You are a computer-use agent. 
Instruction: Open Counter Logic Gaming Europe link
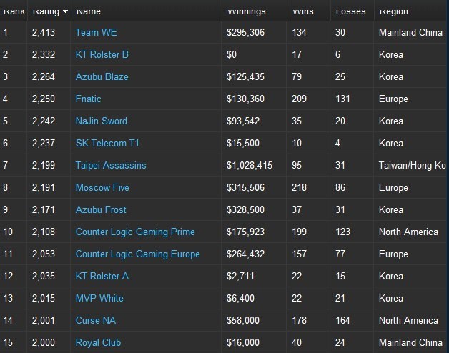[x=138, y=254]
